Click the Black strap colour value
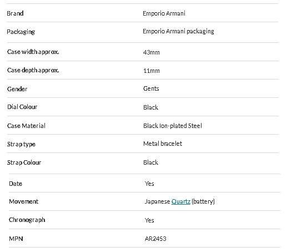 [150, 162]
